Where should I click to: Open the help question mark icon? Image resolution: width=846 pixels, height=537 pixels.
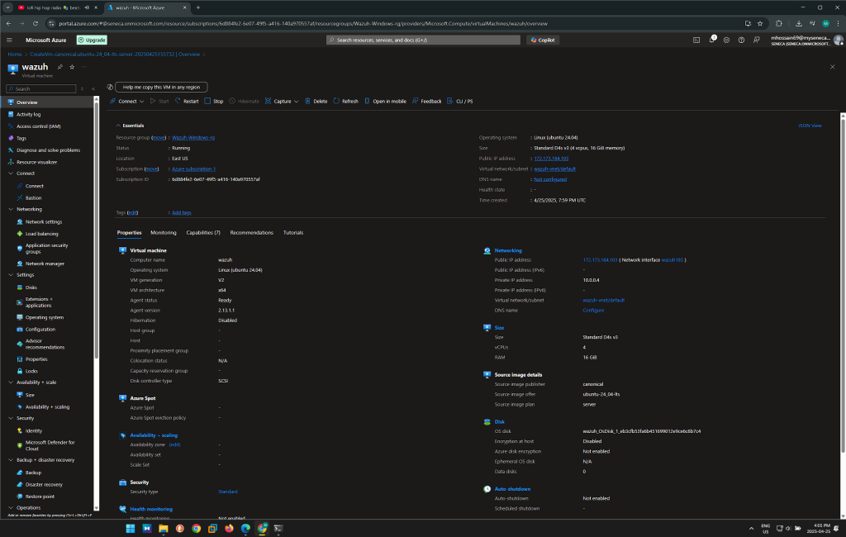tap(741, 40)
